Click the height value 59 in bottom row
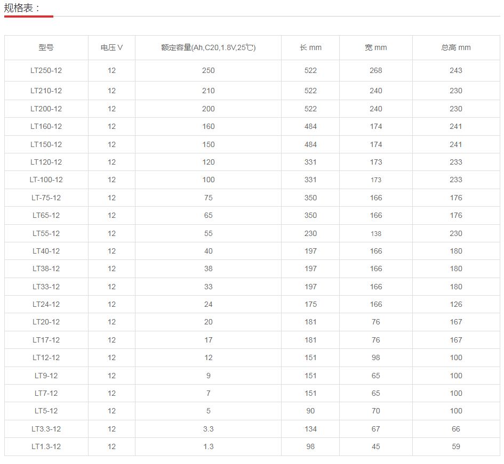Image resolution: width=504 pixels, height=464 pixels. pos(456,446)
